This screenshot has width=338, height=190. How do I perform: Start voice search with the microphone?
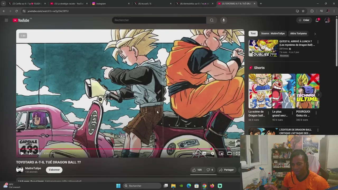coord(224,20)
